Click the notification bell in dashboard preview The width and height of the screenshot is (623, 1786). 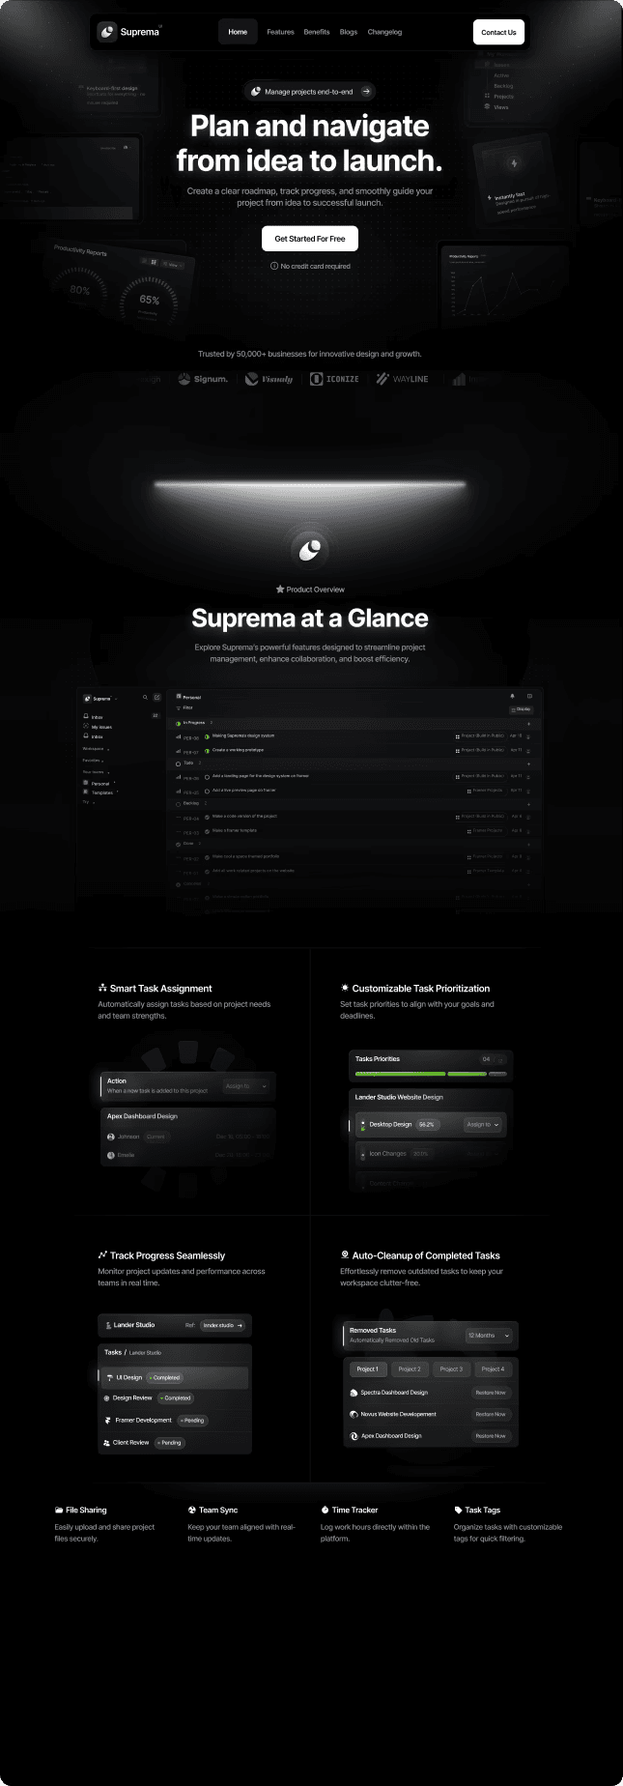[513, 696]
